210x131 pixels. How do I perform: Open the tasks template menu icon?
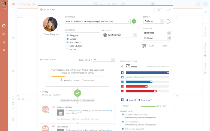(165, 106)
